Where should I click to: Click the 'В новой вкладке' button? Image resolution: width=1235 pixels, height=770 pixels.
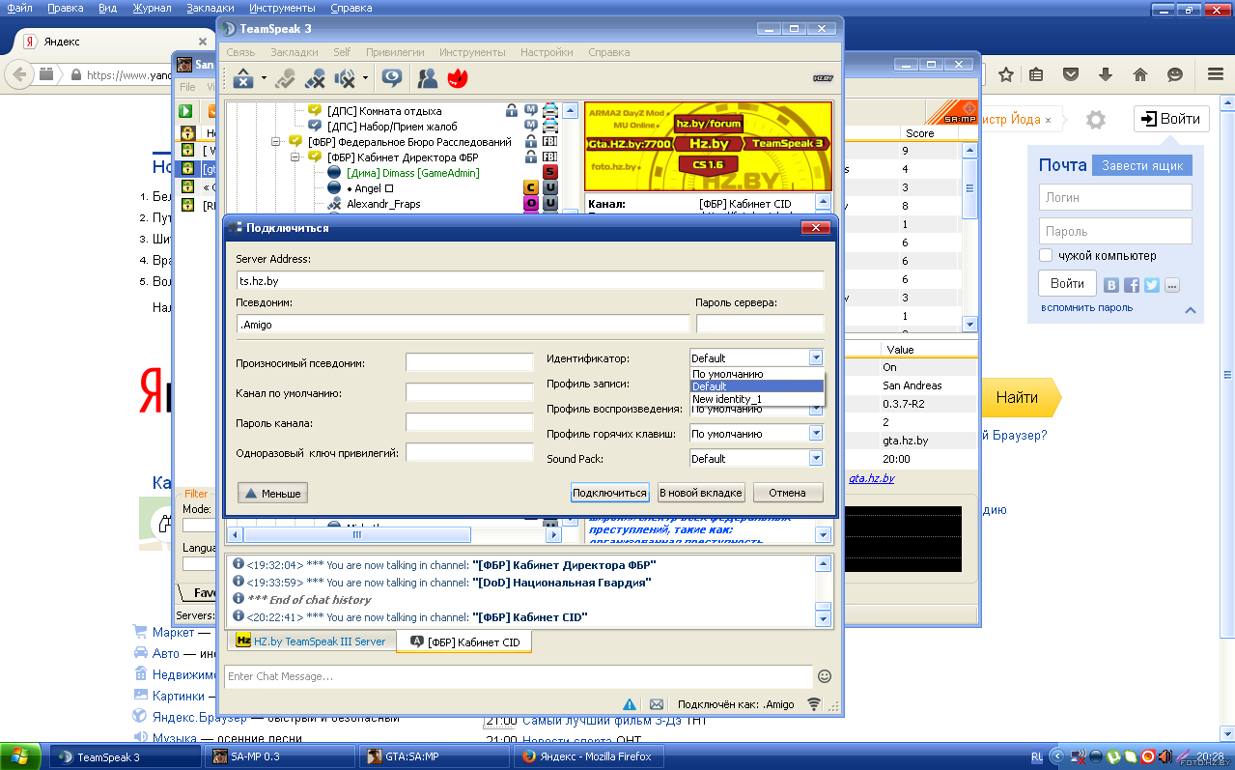point(701,493)
